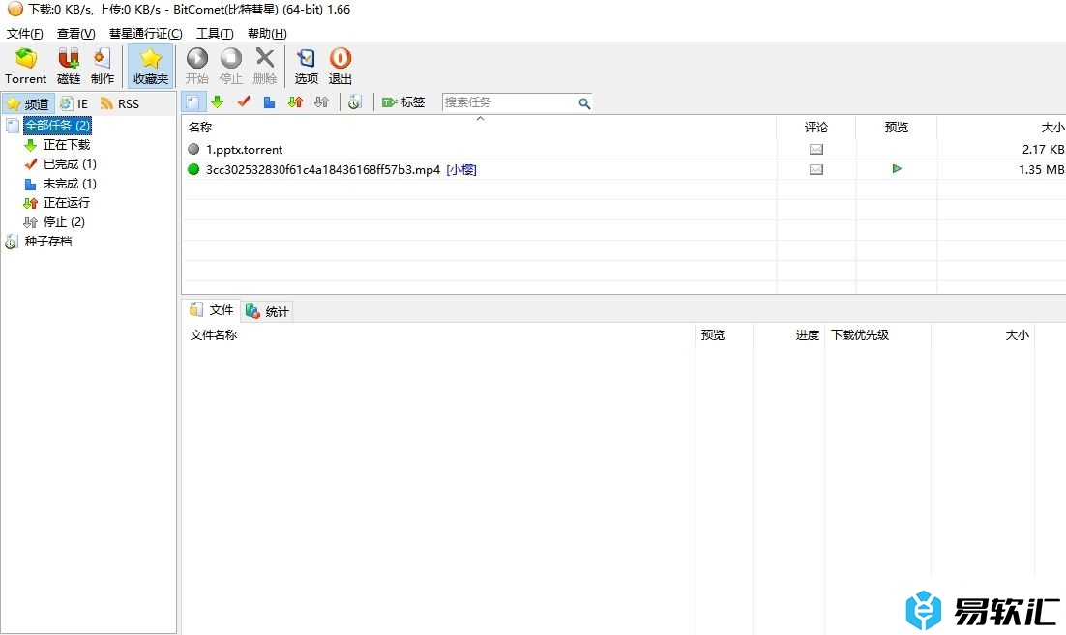Click the 预览 header in file panel

click(x=724, y=334)
